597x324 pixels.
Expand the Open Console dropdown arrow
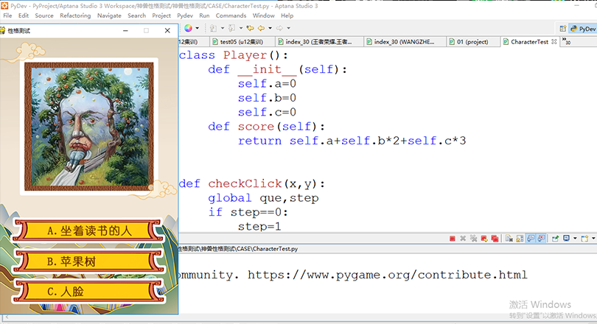593,239
